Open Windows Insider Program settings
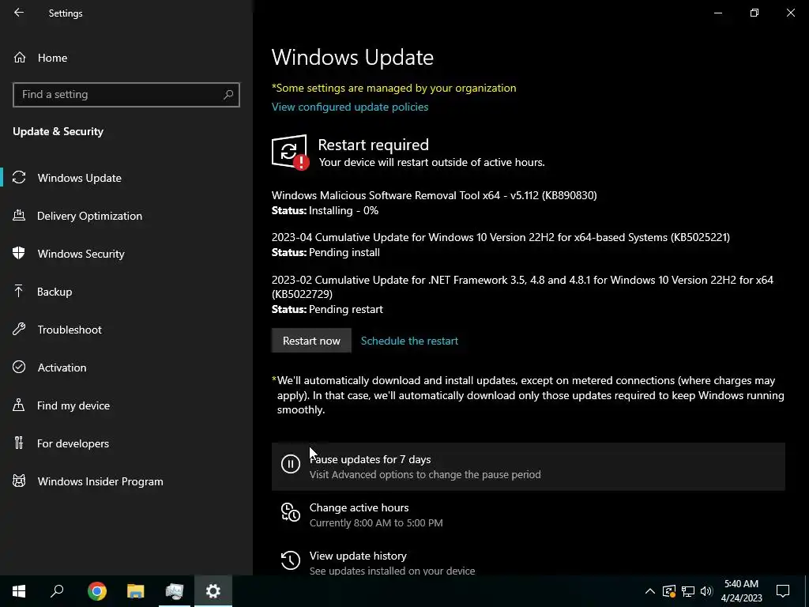The image size is (809, 607). click(126, 481)
